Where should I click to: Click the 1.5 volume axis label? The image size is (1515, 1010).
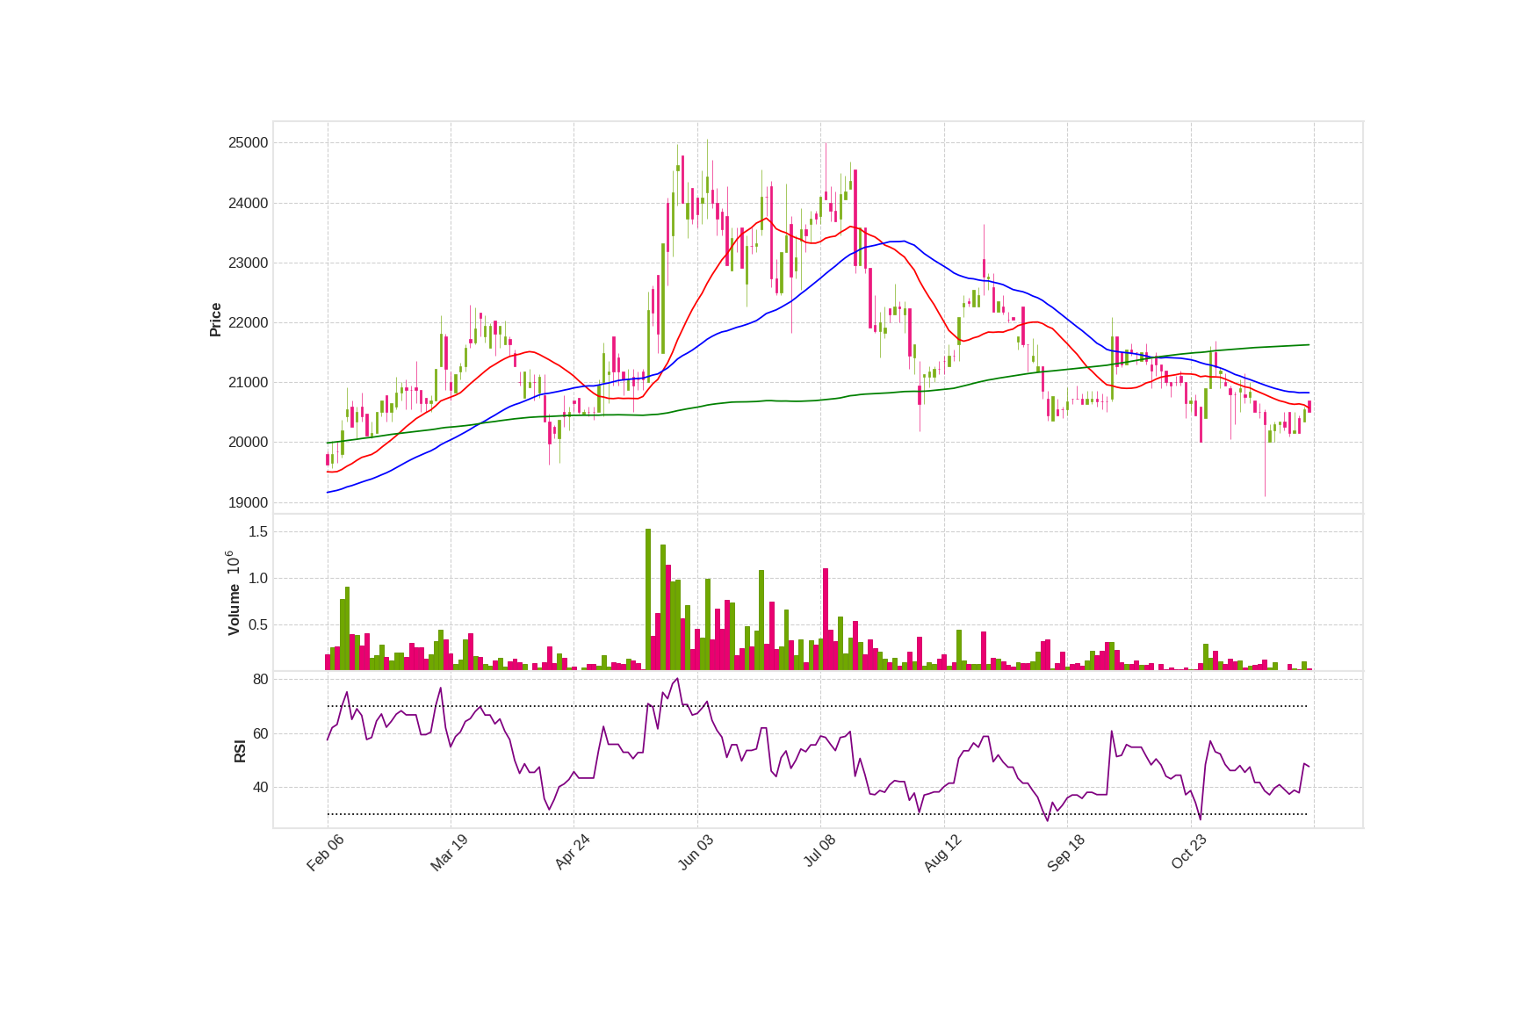[x=258, y=532]
